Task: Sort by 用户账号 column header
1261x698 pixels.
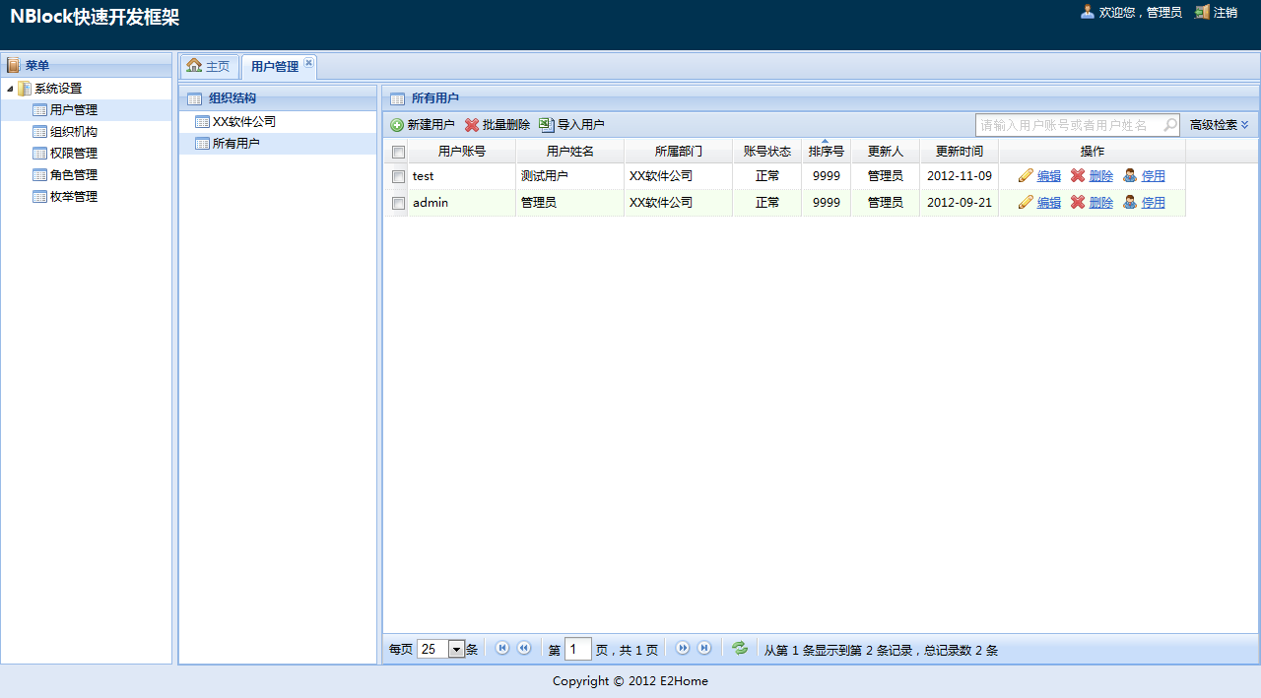Action: tap(462, 152)
